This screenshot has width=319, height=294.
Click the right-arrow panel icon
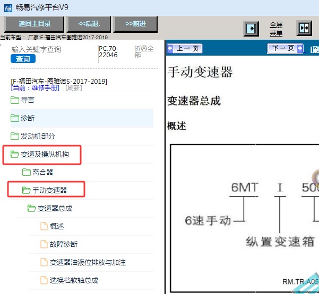pyautogui.click(x=251, y=29)
